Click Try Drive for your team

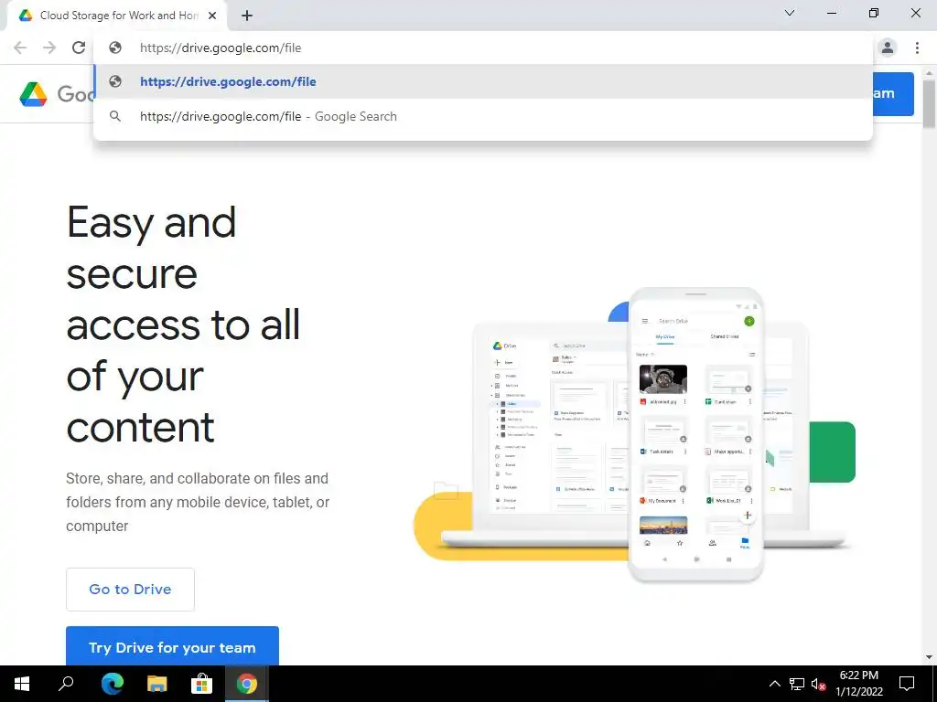coord(172,646)
